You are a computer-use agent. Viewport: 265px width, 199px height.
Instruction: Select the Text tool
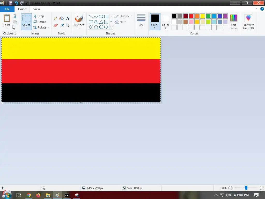pyautogui.click(x=68, y=18)
